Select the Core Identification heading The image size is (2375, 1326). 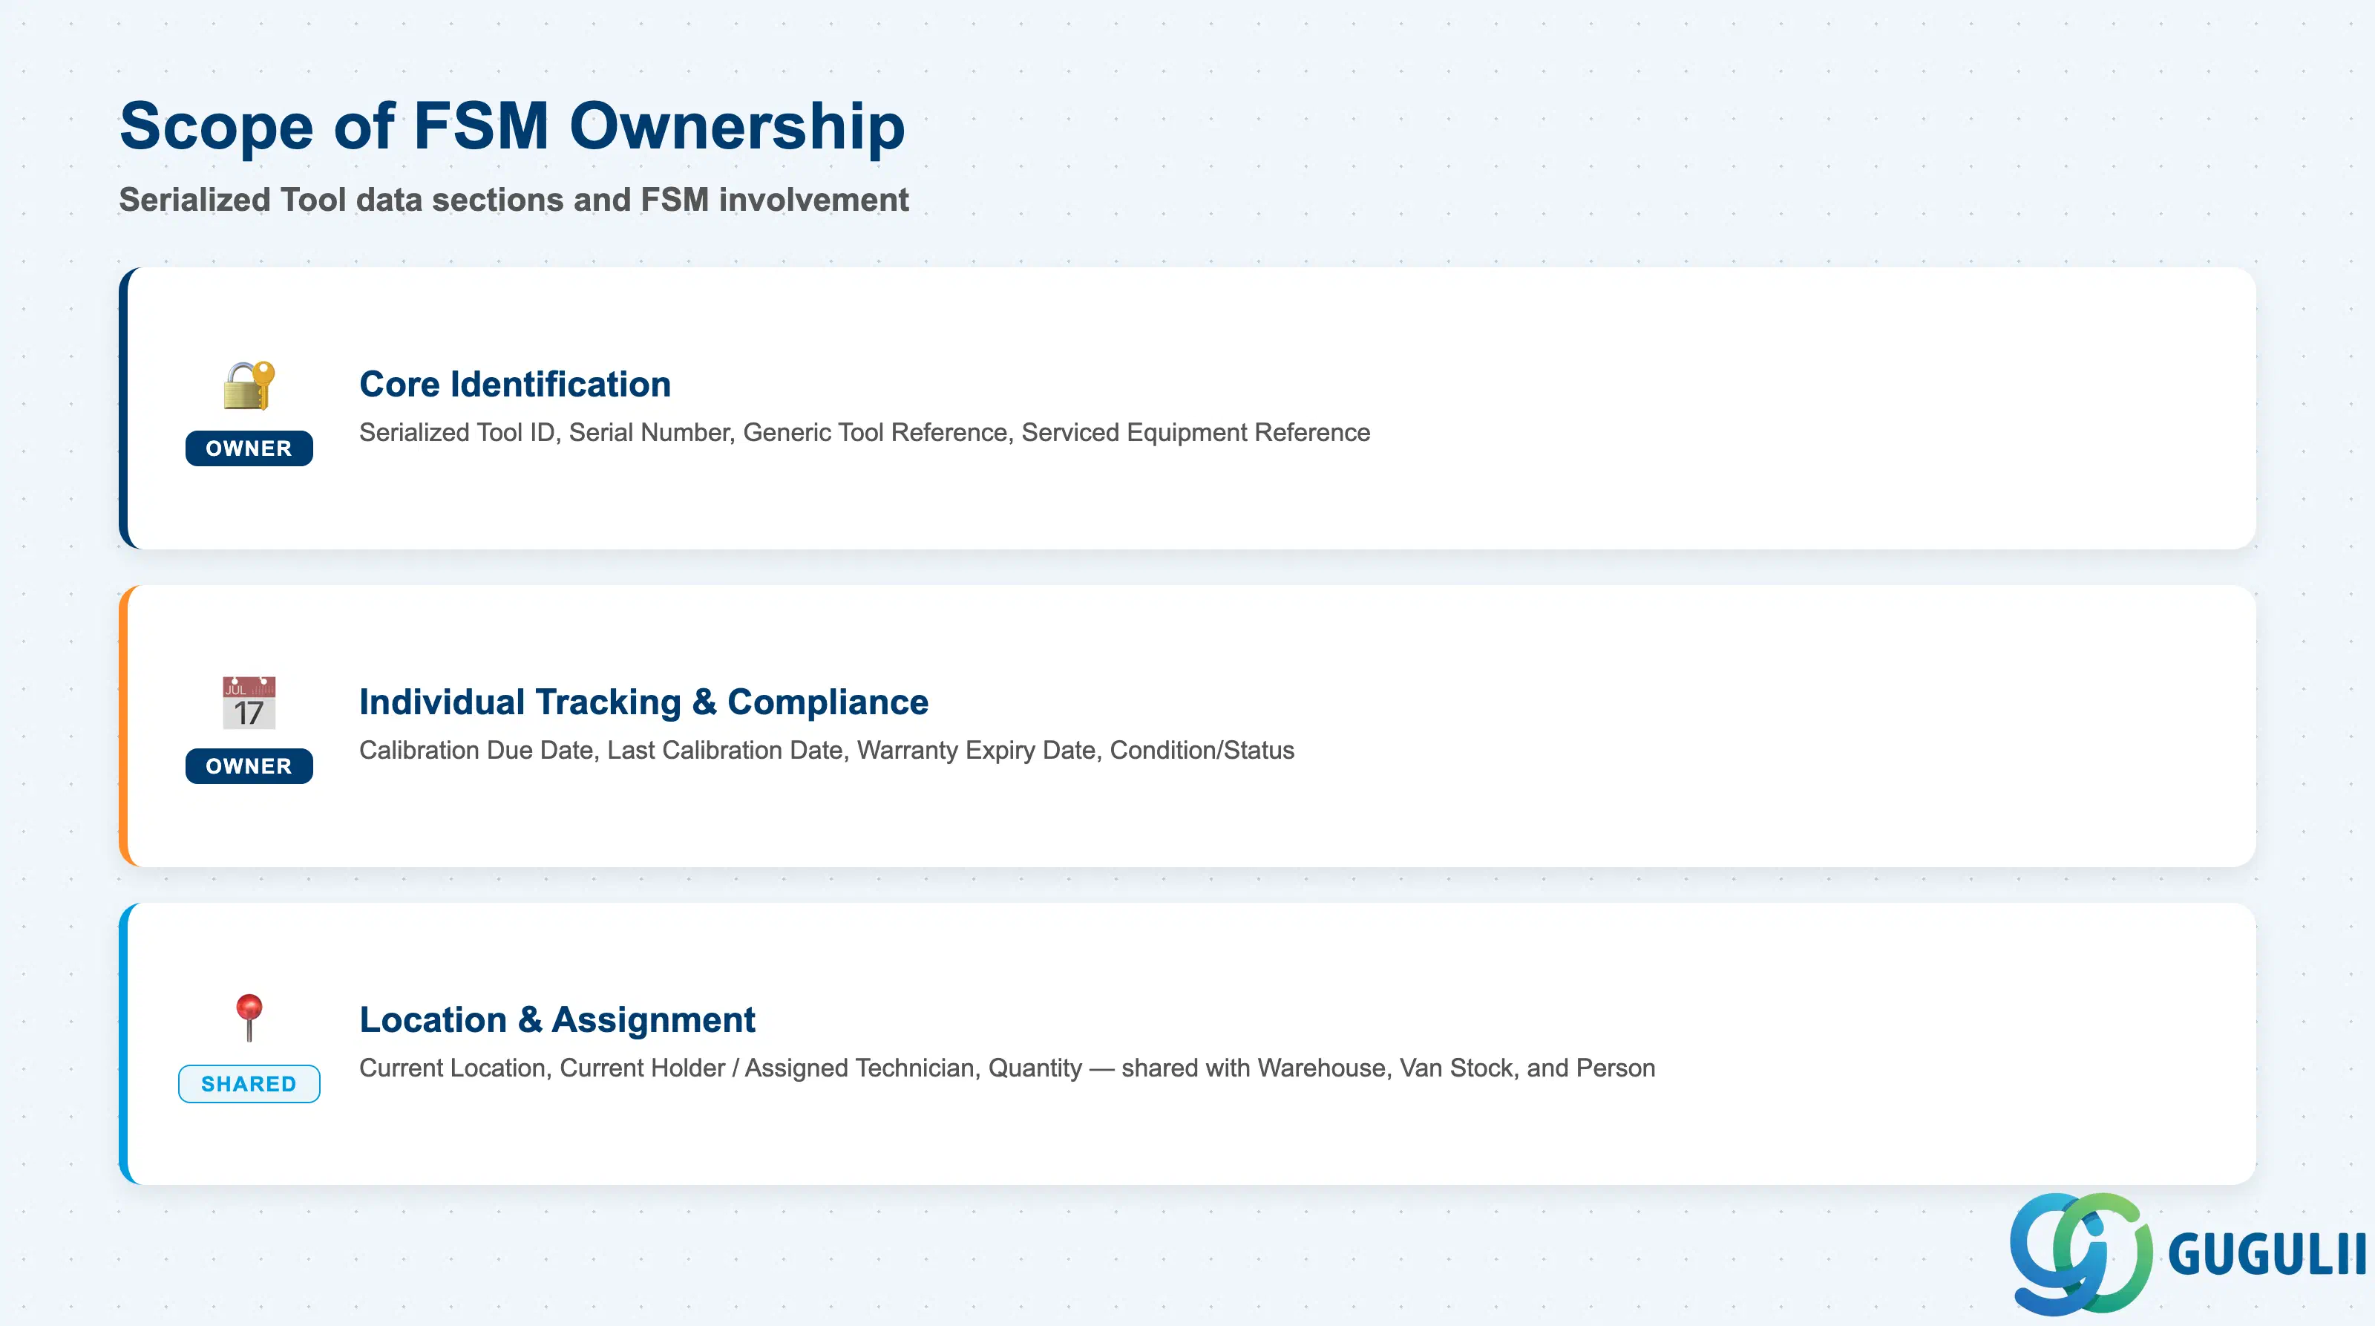tap(515, 385)
